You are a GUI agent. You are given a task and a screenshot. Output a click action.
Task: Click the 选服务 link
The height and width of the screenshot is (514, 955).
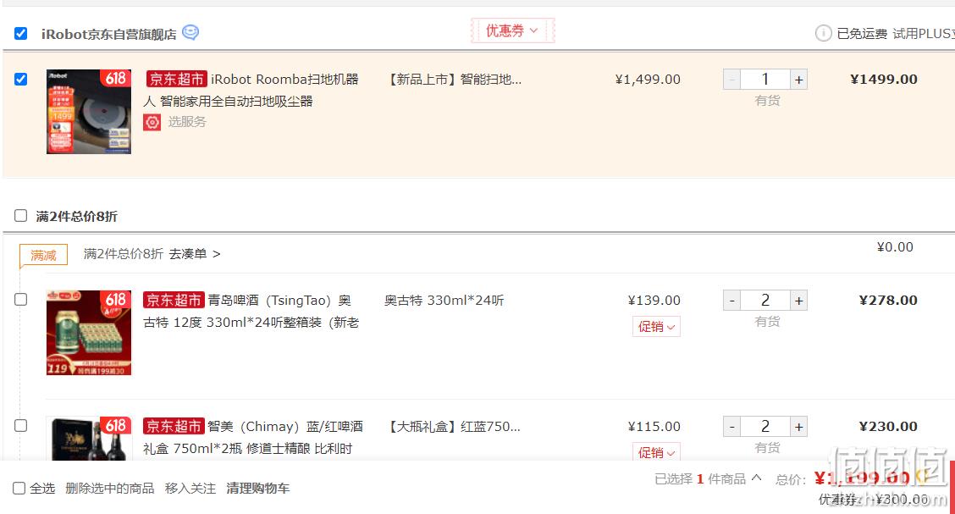pyautogui.click(x=187, y=122)
